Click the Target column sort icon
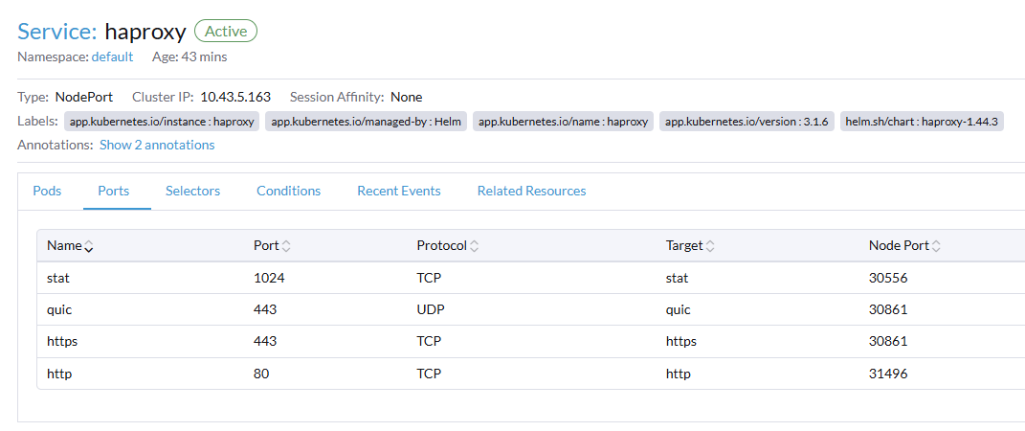Screen dimensions: 1025x431 pyautogui.click(x=710, y=246)
